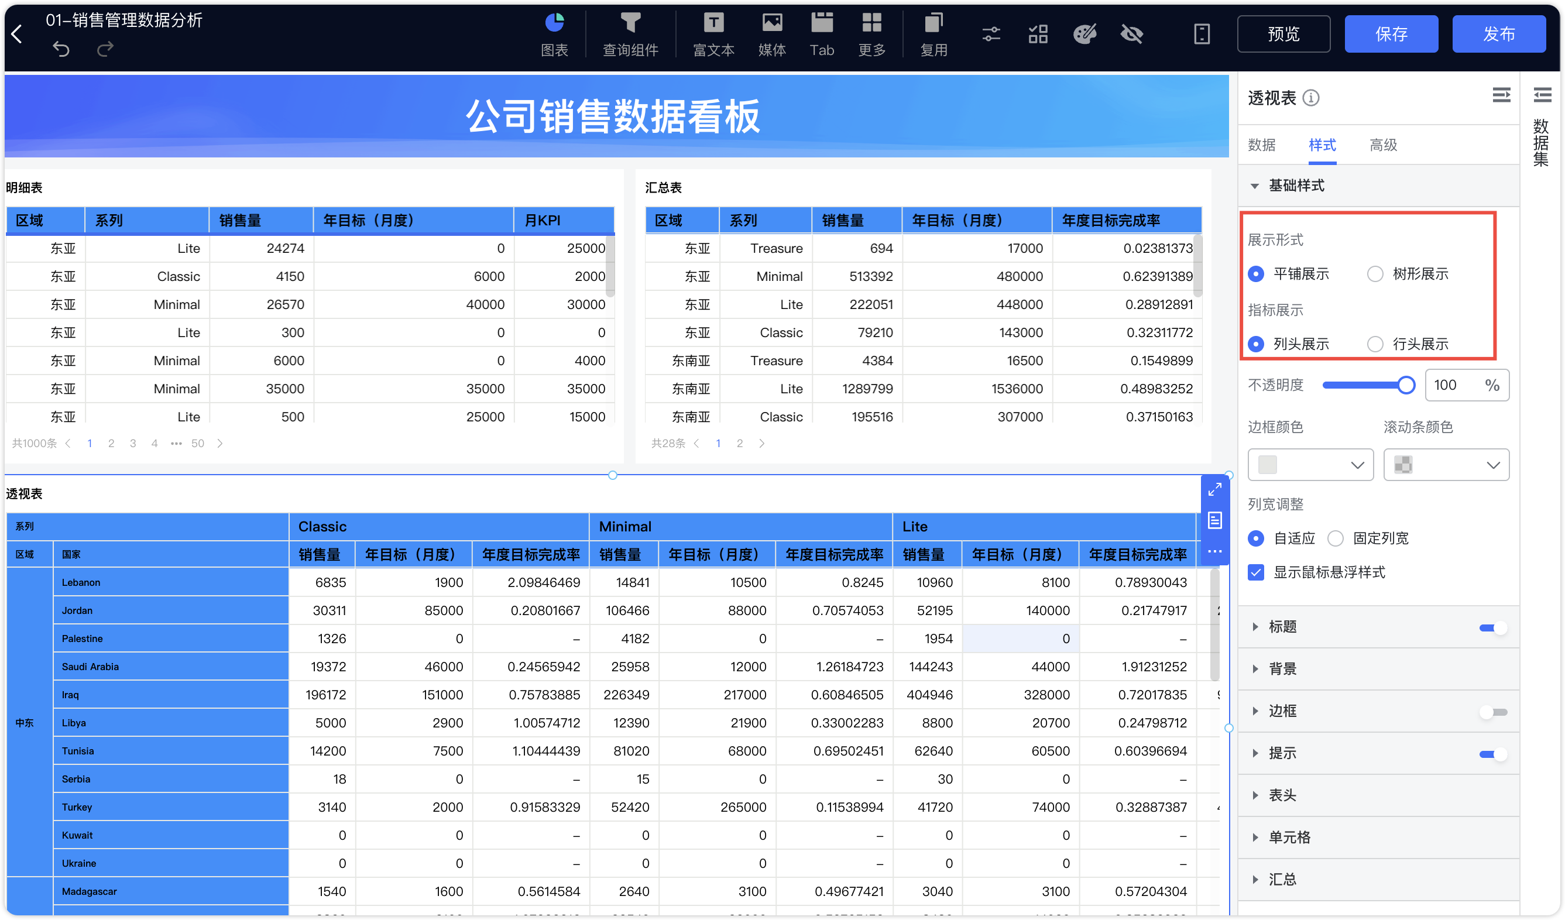The height and width of the screenshot is (920, 1565).
Task: Click the 不透明度 value input field
Action: tap(1467, 385)
